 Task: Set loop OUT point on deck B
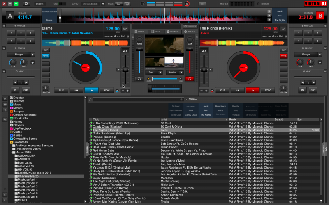(313, 90)
